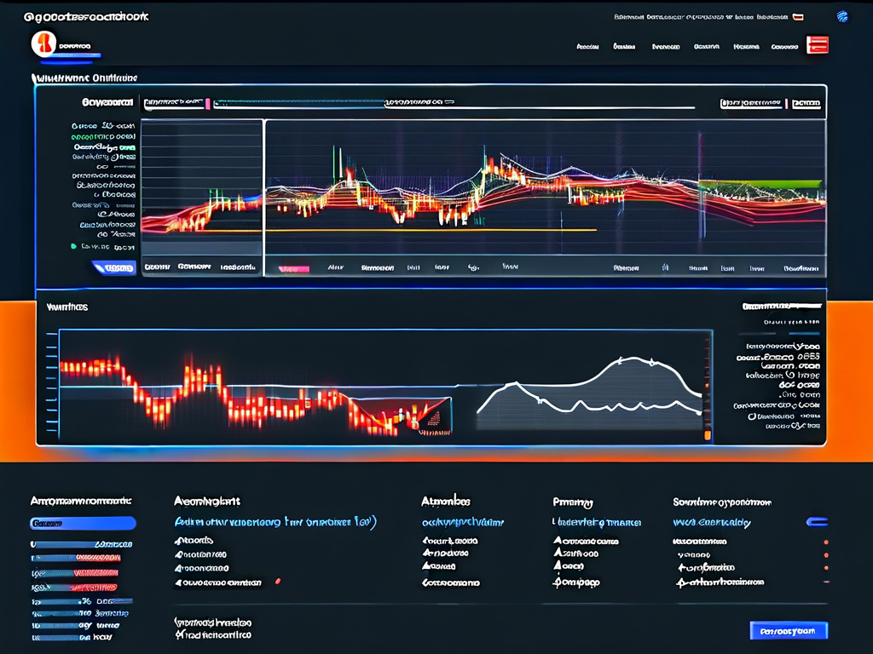
Task: Toggle the blue highlighted row in bottom-left panel
Action: tap(83, 524)
